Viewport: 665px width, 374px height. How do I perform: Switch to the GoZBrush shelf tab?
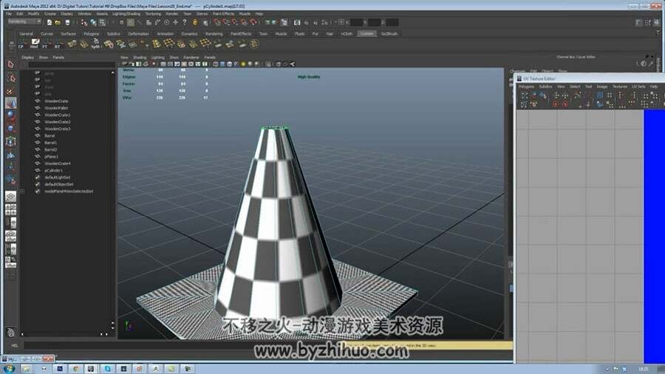pyautogui.click(x=389, y=33)
